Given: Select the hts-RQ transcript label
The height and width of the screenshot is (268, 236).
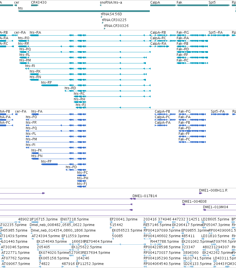Looking at the screenshot, I should (x=25, y=49).
